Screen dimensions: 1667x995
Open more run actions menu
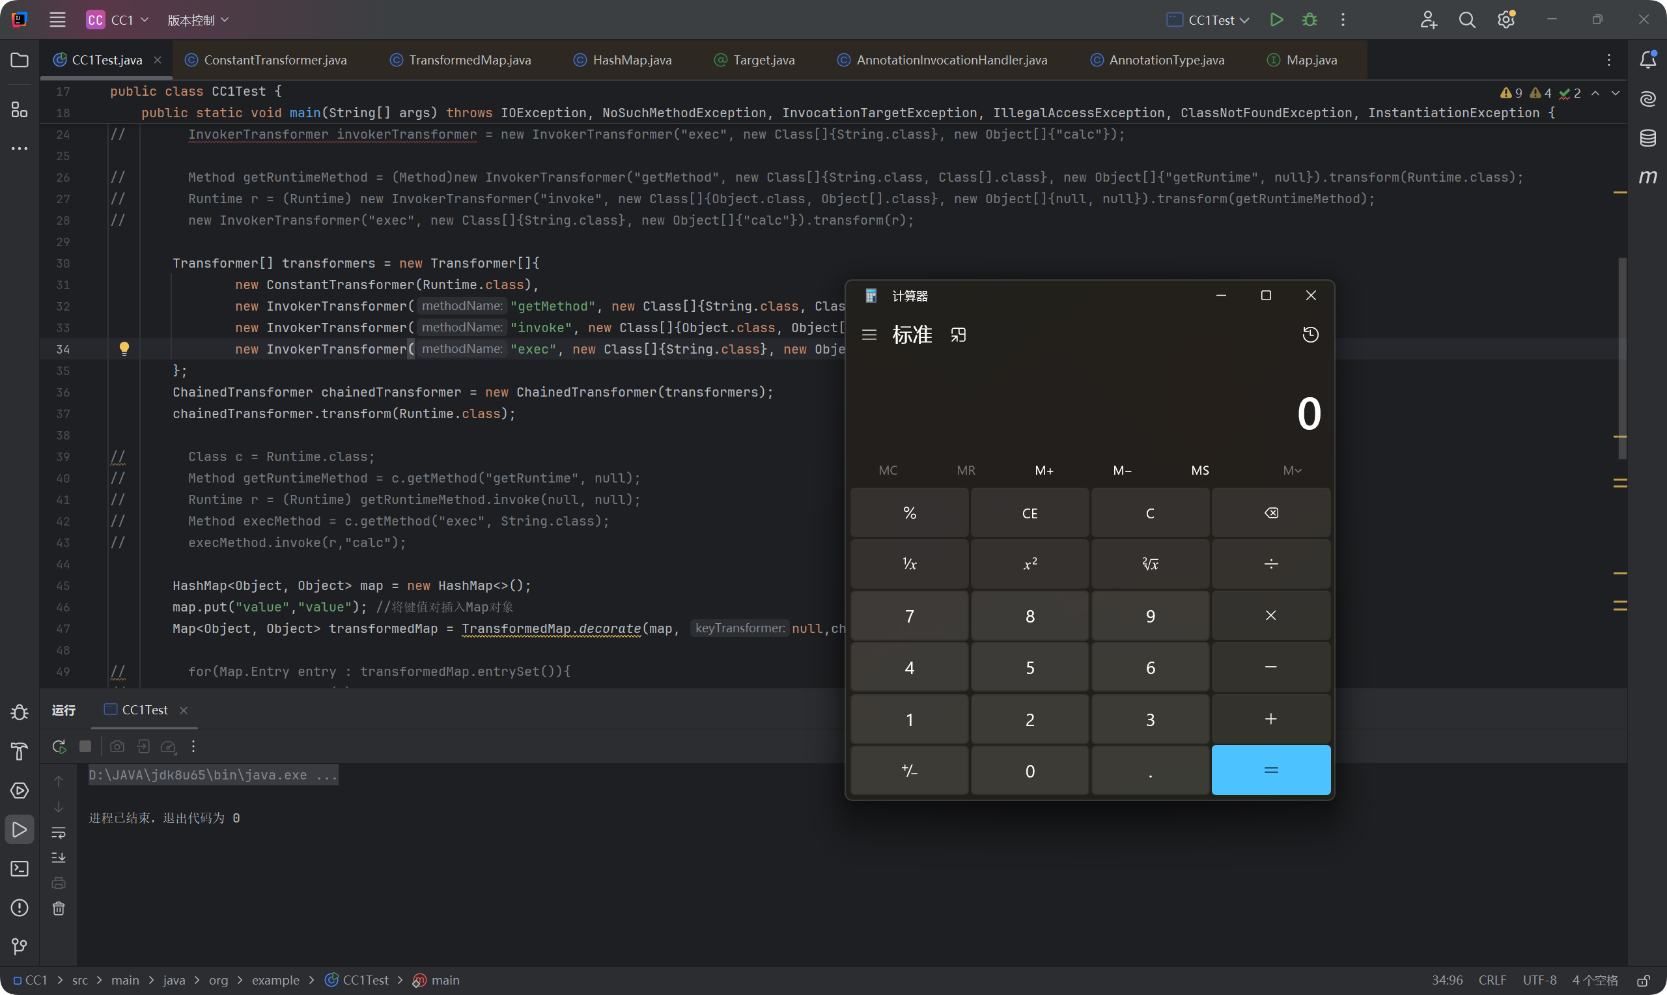pos(1343,20)
